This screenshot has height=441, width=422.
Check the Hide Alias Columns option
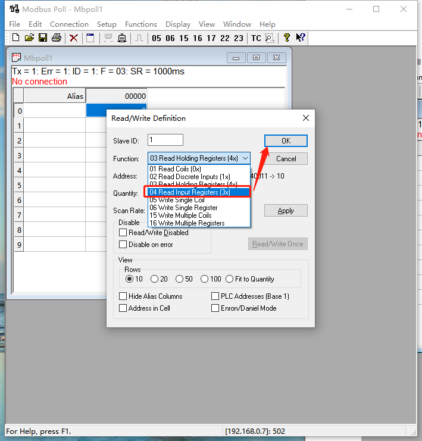(x=123, y=296)
